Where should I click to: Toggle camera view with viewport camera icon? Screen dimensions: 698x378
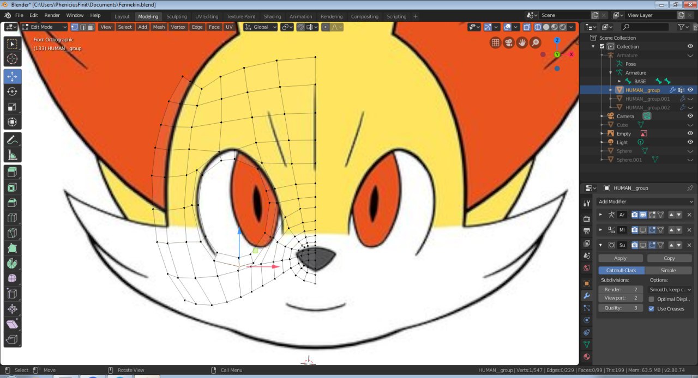(x=509, y=42)
